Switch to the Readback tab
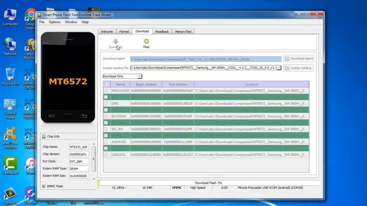 [x=162, y=31]
